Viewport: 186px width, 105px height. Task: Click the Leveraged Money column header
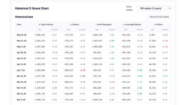[133, 24]
